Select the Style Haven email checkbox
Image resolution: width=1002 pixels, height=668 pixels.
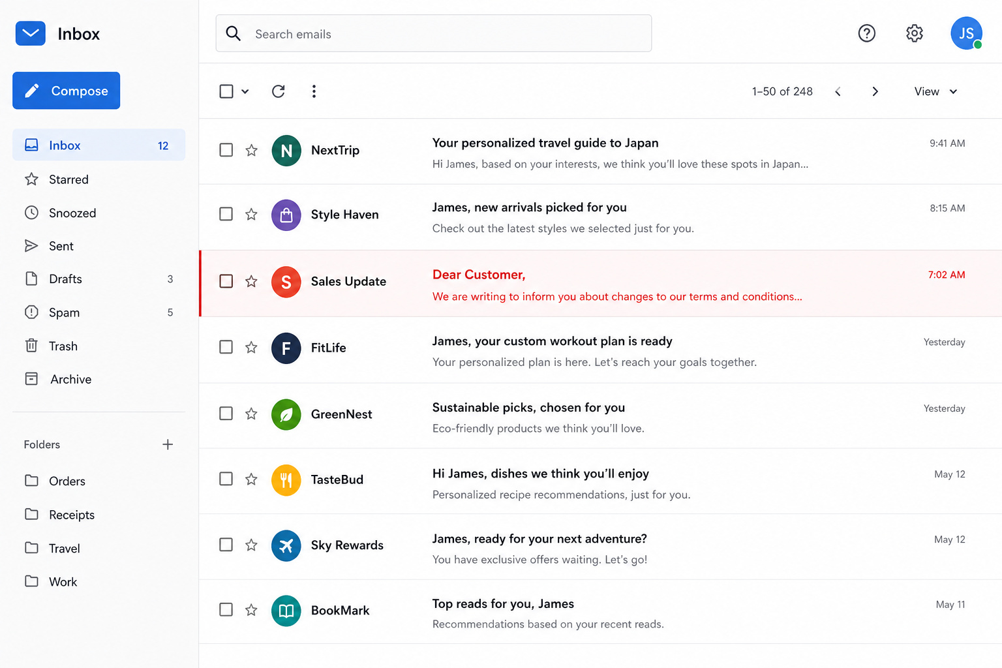point(226,214)
